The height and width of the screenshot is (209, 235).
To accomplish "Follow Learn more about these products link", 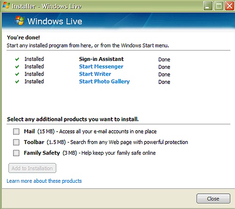I will 44,181.
